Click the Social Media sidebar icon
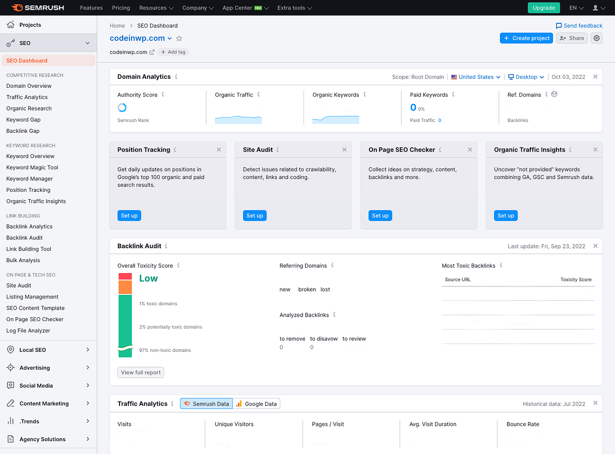 click(10, 385)
